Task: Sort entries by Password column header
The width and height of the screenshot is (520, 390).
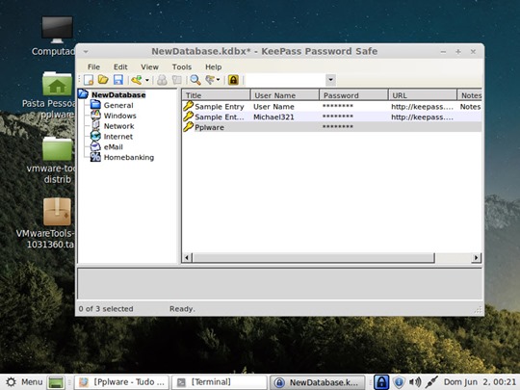Action: [x=353, y=95]
